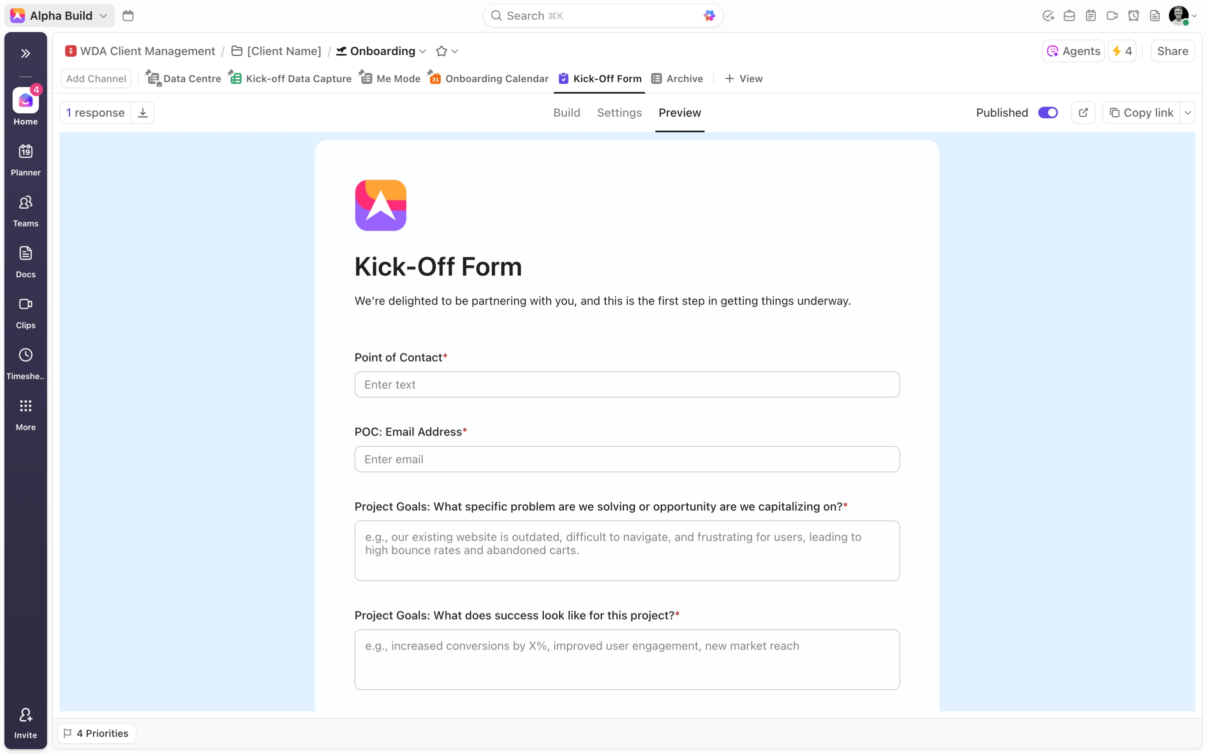1207x754 pixels.
Task: Click the 4 Priorities indicator at the bottom
Action: (x=97, y=733)
